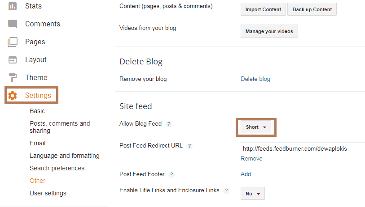Screen dimensions: 365x207
Task: Show help for Allow Blog Feed
Action: coord(169,124)
